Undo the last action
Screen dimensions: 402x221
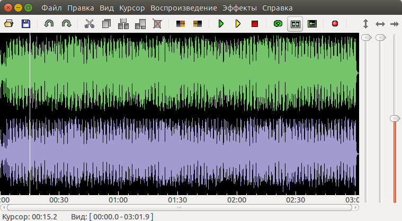49,24
